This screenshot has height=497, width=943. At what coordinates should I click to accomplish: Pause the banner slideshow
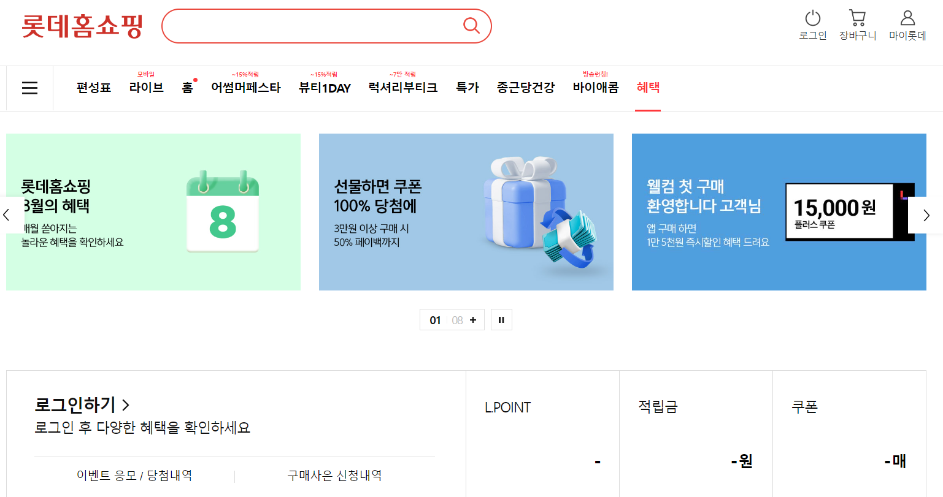tap(501, 320)
